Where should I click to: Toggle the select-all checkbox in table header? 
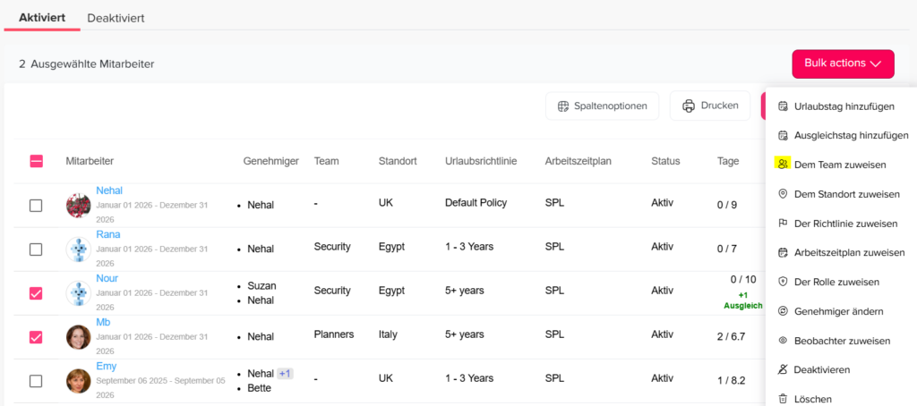pyautogui.click(x=36, y=161)
